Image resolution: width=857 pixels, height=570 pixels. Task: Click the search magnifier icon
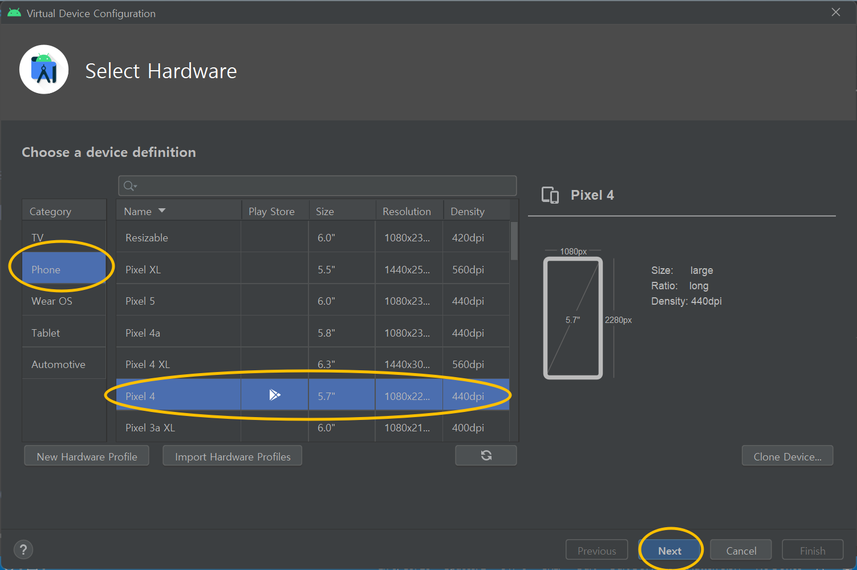point(129,185)
